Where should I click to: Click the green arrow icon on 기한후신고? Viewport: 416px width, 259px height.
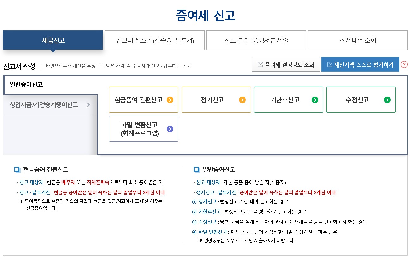(x=315, y=100)
